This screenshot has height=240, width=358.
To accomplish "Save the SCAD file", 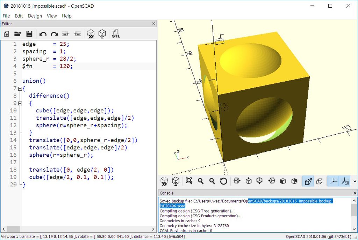I will tap(29, 34).
